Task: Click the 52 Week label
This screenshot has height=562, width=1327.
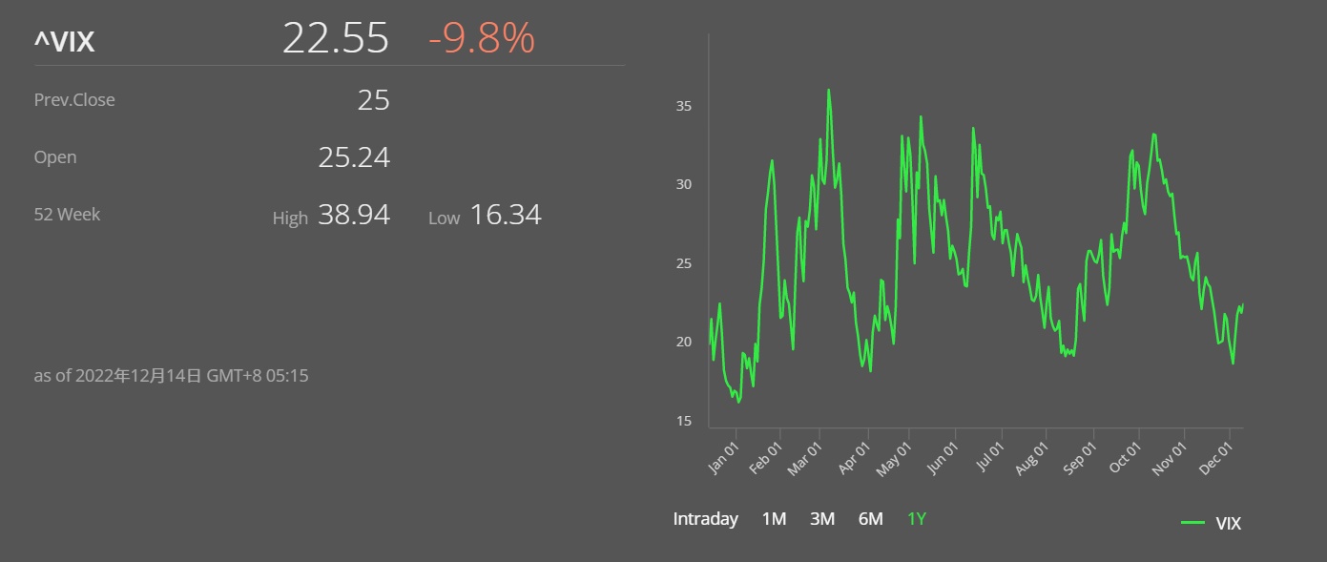Action: [x=67, y=215]
